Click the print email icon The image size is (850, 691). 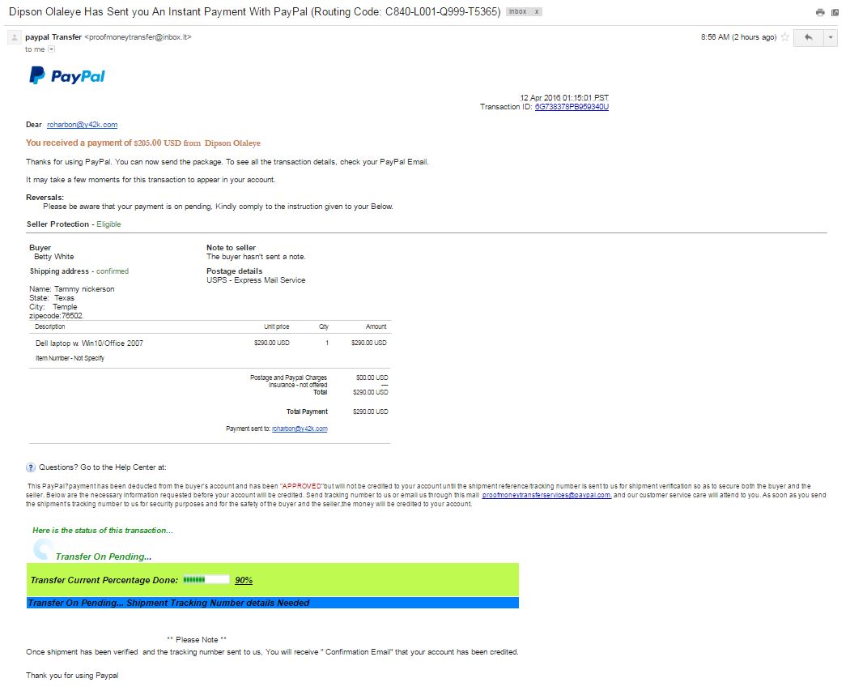(819, 12)
